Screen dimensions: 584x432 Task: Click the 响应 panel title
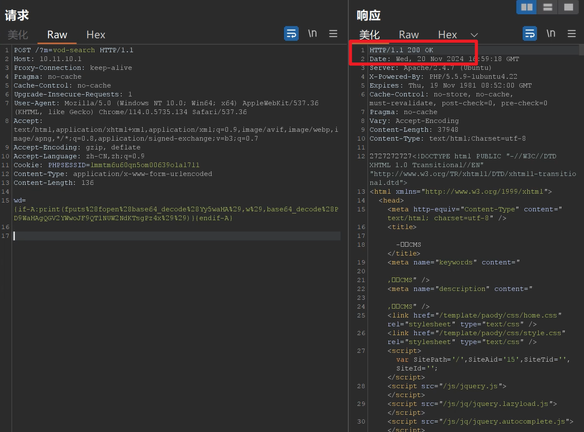coord(369,15)
